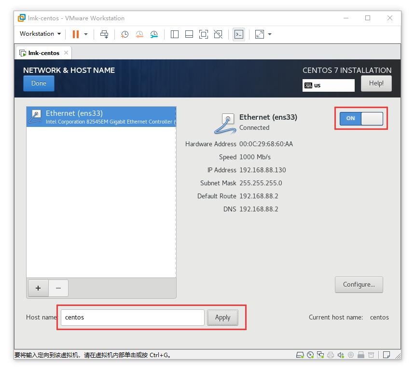
Task: Click the revert to snapshot icon
Action: tap(139, 34)
